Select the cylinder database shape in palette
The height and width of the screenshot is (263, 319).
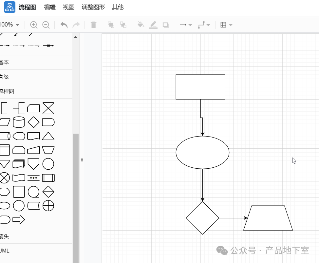[19, 122]
